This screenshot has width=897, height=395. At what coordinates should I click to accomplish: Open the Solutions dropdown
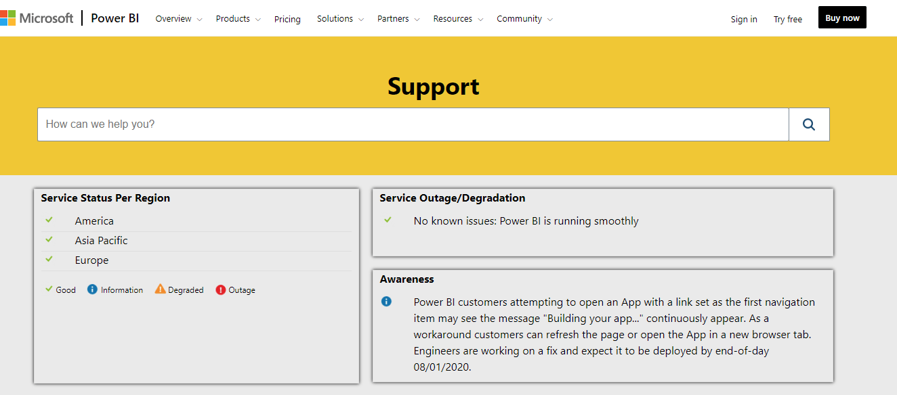339,19
